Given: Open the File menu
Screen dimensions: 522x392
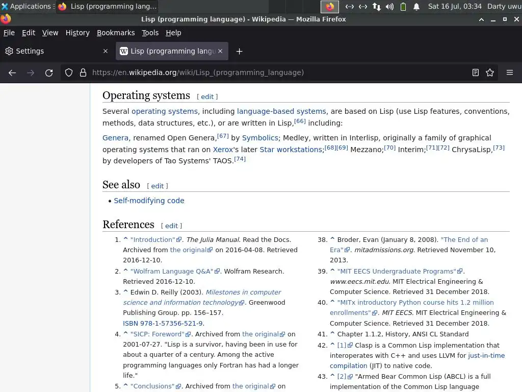Looking at the screenshot, I should (x=9, y=33).
